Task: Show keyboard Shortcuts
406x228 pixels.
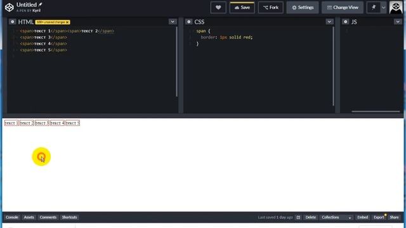Action: click(x=69, y=217)
